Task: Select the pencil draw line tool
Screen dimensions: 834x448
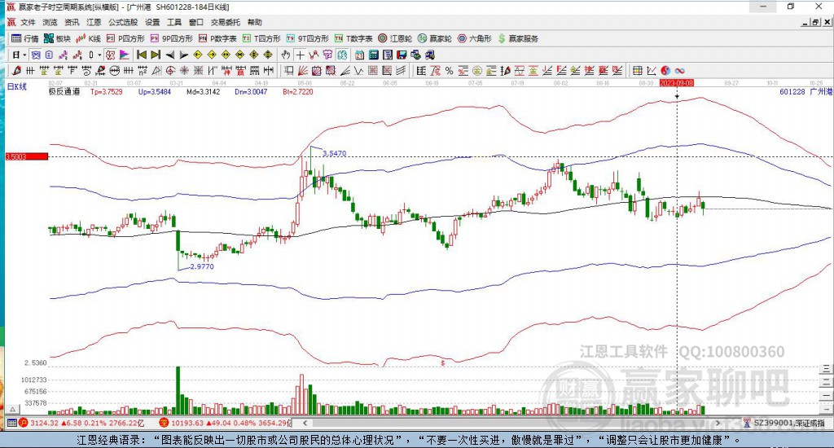Action: 16,70
